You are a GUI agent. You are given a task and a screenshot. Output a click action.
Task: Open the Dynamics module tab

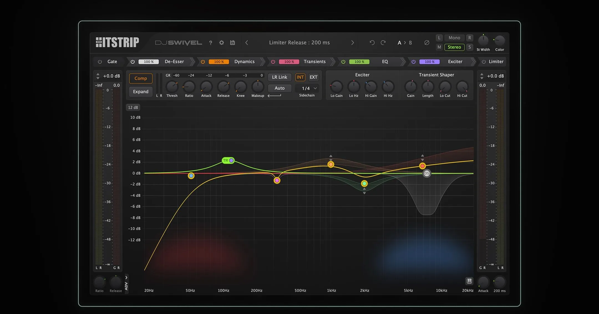[x=244, y=62]
